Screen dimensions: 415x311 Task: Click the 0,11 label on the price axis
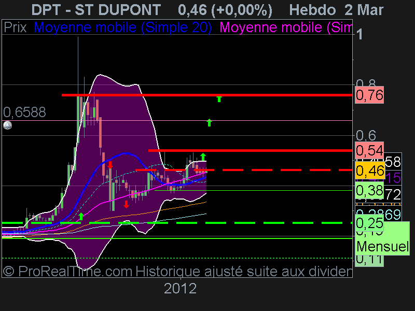pyautogui.click(x=369, y=260)
